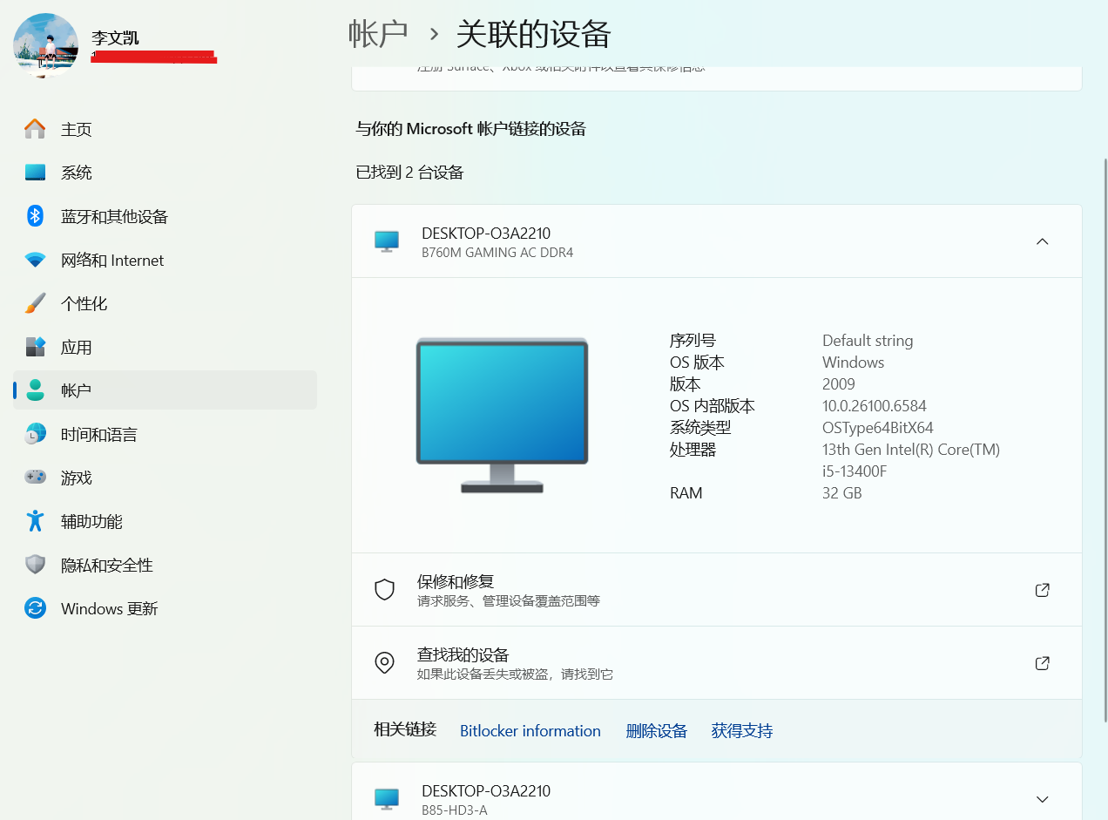Click the 删除设备 link
This screenshot has width=1108, height=820.
[x=657, y=731]
